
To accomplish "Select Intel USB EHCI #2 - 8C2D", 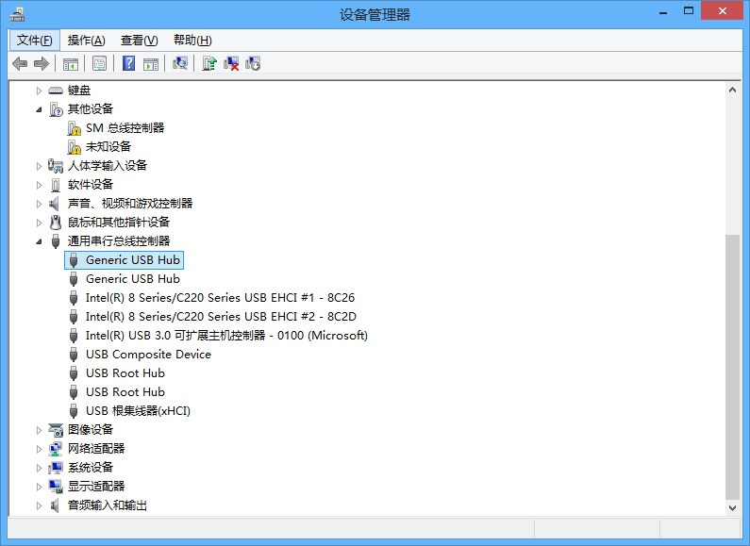I will tap(221, 317).
